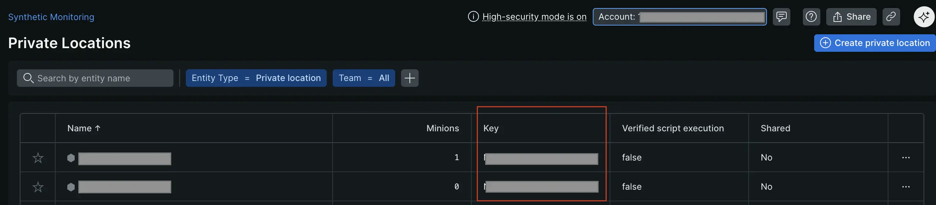Open first row's more actions menu
Viewport: 936px width, 205px height.
coord(906,158)
